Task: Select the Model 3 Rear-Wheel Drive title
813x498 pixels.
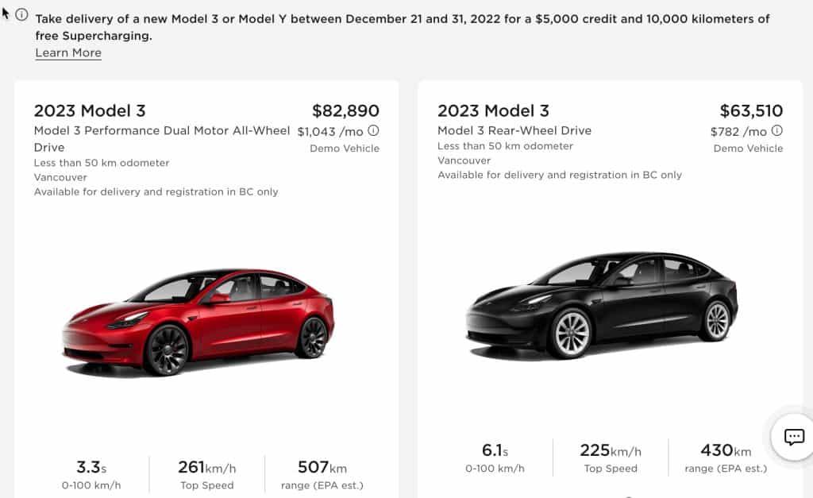Action: [x=514, y=130]
